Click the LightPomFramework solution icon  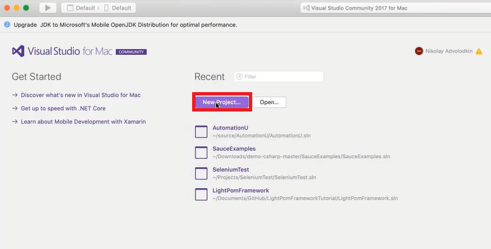point(201,194)
